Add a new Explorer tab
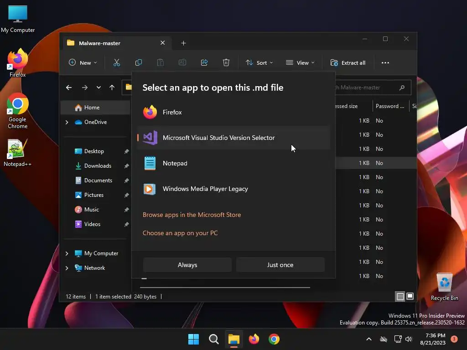467x350 pixels. (x=183, y=43)
